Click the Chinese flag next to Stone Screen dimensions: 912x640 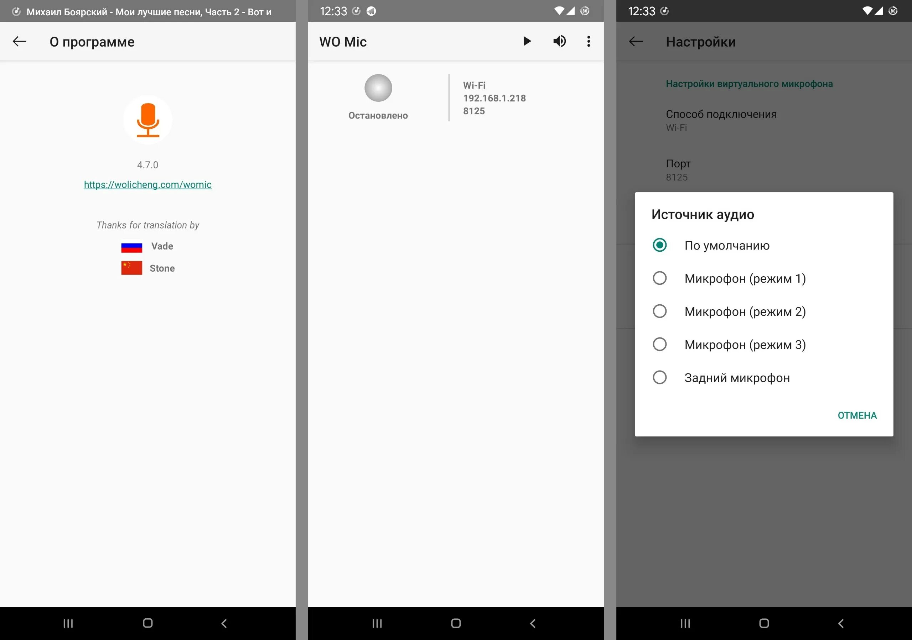(131, 268)
